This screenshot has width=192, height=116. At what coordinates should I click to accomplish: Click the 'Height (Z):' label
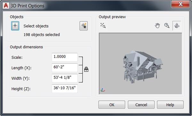(x=21, y=89)
